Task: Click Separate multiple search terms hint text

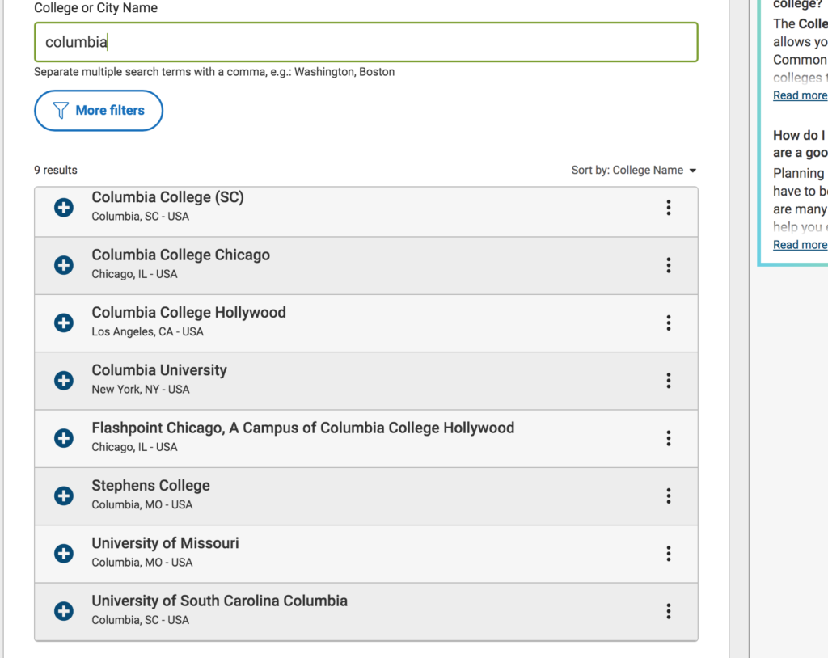Action: click(x=214, y=72)
